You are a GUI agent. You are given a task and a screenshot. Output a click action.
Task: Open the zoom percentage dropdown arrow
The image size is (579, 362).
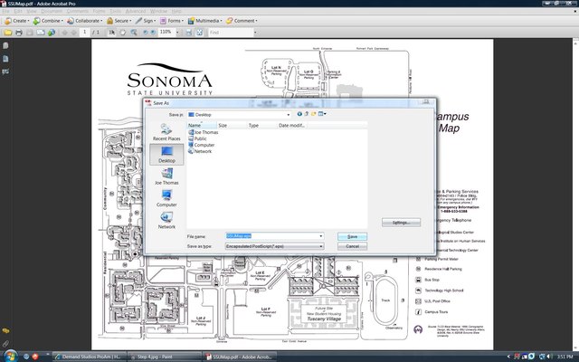pyautogui.click(x=177, y=33)
